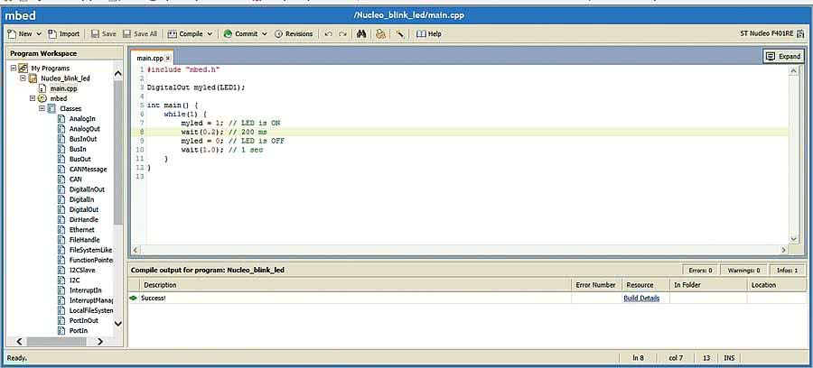Open the New dropdown arrow
This screenshot has height=368, width=813.
[38, 33]
